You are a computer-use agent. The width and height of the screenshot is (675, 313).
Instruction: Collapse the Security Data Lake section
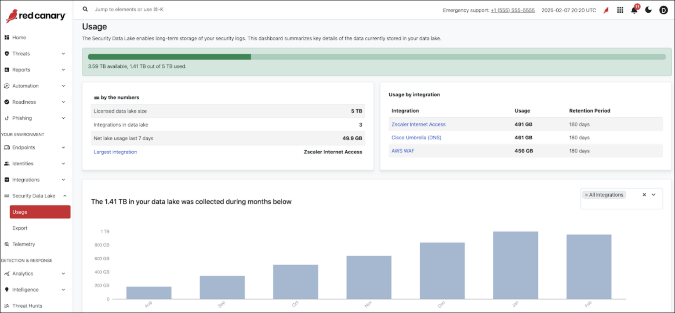tap(64, 196)
